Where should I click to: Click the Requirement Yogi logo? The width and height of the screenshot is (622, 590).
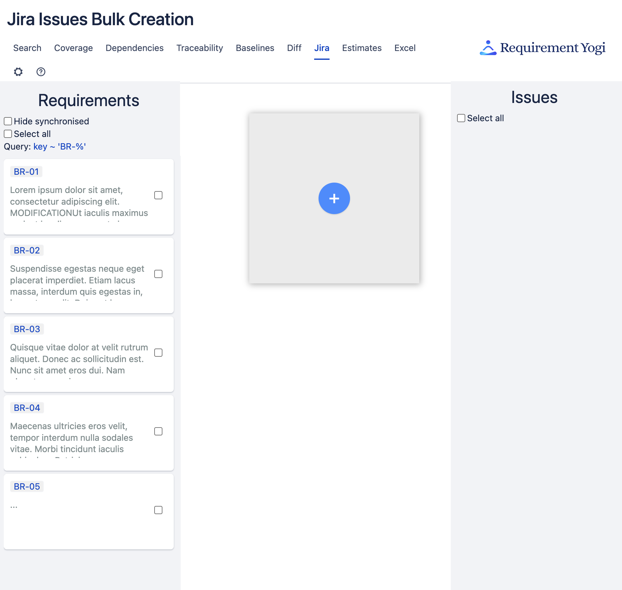click(542, 48)
